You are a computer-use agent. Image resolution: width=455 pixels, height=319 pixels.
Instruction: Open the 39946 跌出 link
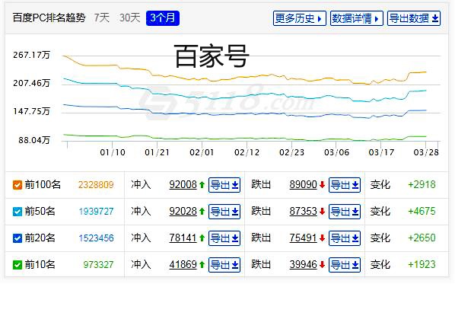pyautogui.click(x=303, y=264)
